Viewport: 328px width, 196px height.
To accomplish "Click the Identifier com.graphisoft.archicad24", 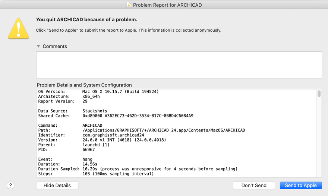I will pos(113,135).
